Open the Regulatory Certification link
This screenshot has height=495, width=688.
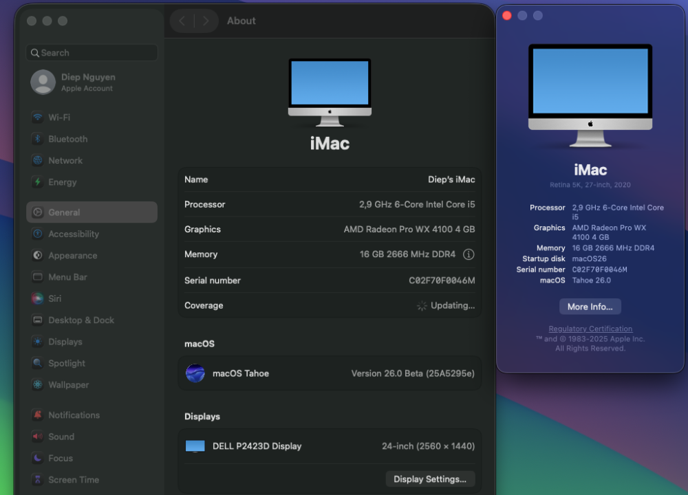click(590, 329)
